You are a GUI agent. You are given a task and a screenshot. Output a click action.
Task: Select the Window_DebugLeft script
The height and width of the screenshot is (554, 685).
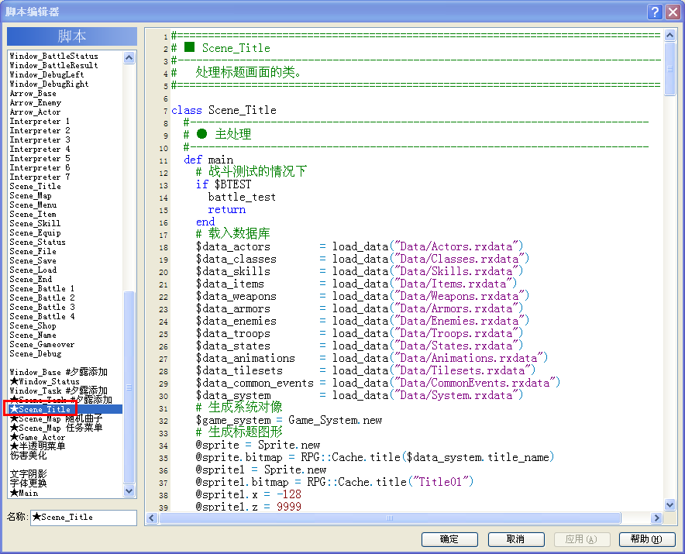46,74
